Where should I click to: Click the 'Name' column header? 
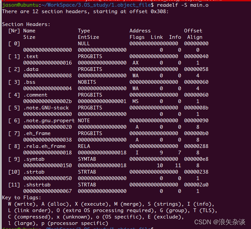coord(29,31)
